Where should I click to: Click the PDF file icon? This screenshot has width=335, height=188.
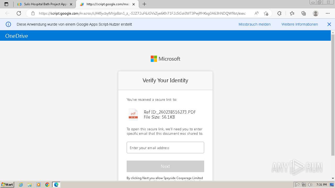133,114
